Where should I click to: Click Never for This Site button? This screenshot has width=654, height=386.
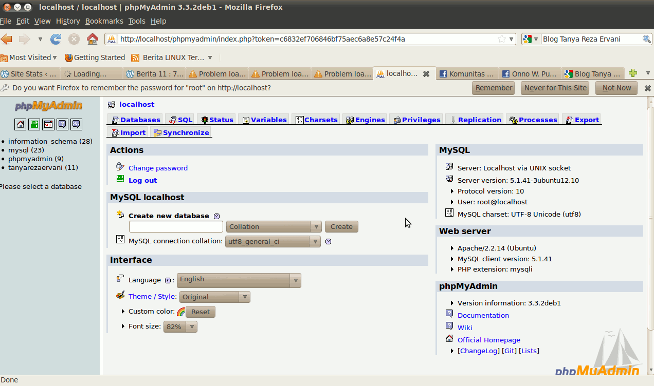click(555, 88)
